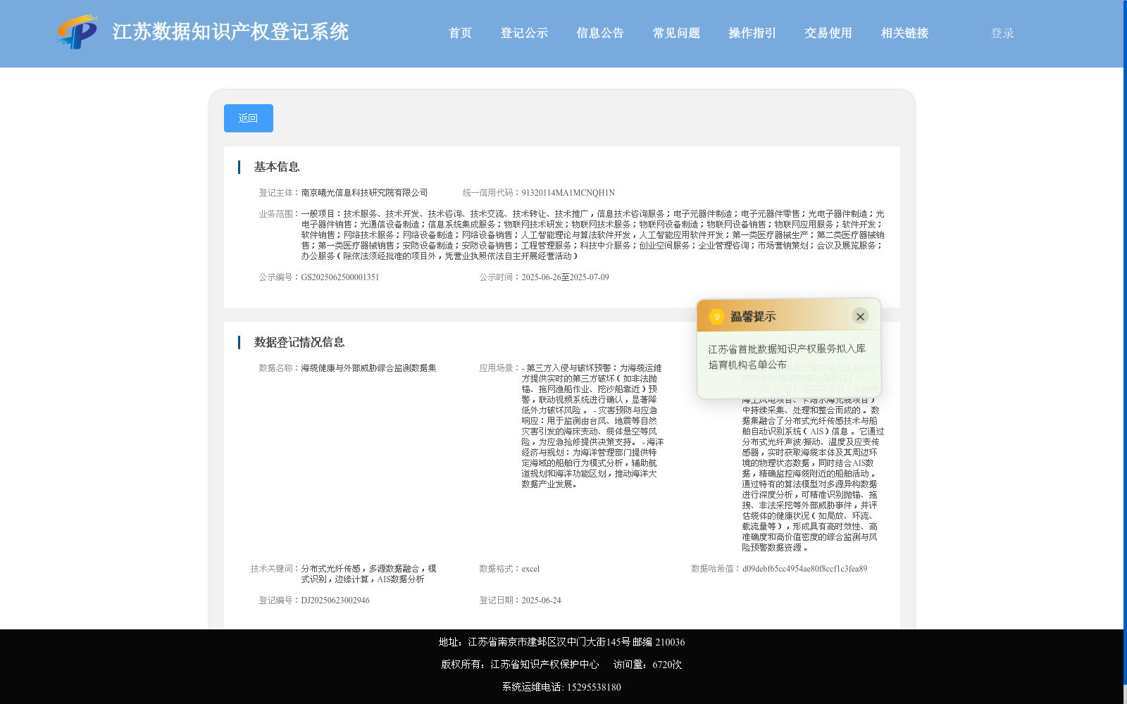The height and width of the screenshot is (704, 1127).
Task: Click the 返回 button
Action: (x=249, y=118)
